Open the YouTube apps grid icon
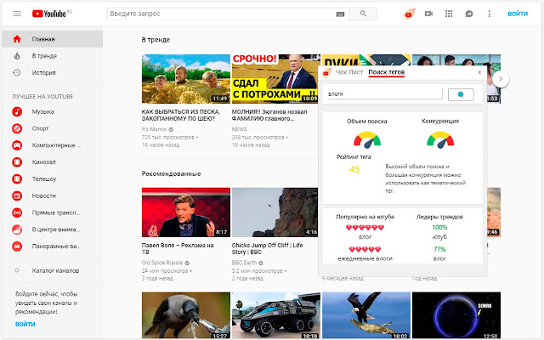The height and width of the screenshot is (340, 544). pyautogui.click(x=449, y=14)
